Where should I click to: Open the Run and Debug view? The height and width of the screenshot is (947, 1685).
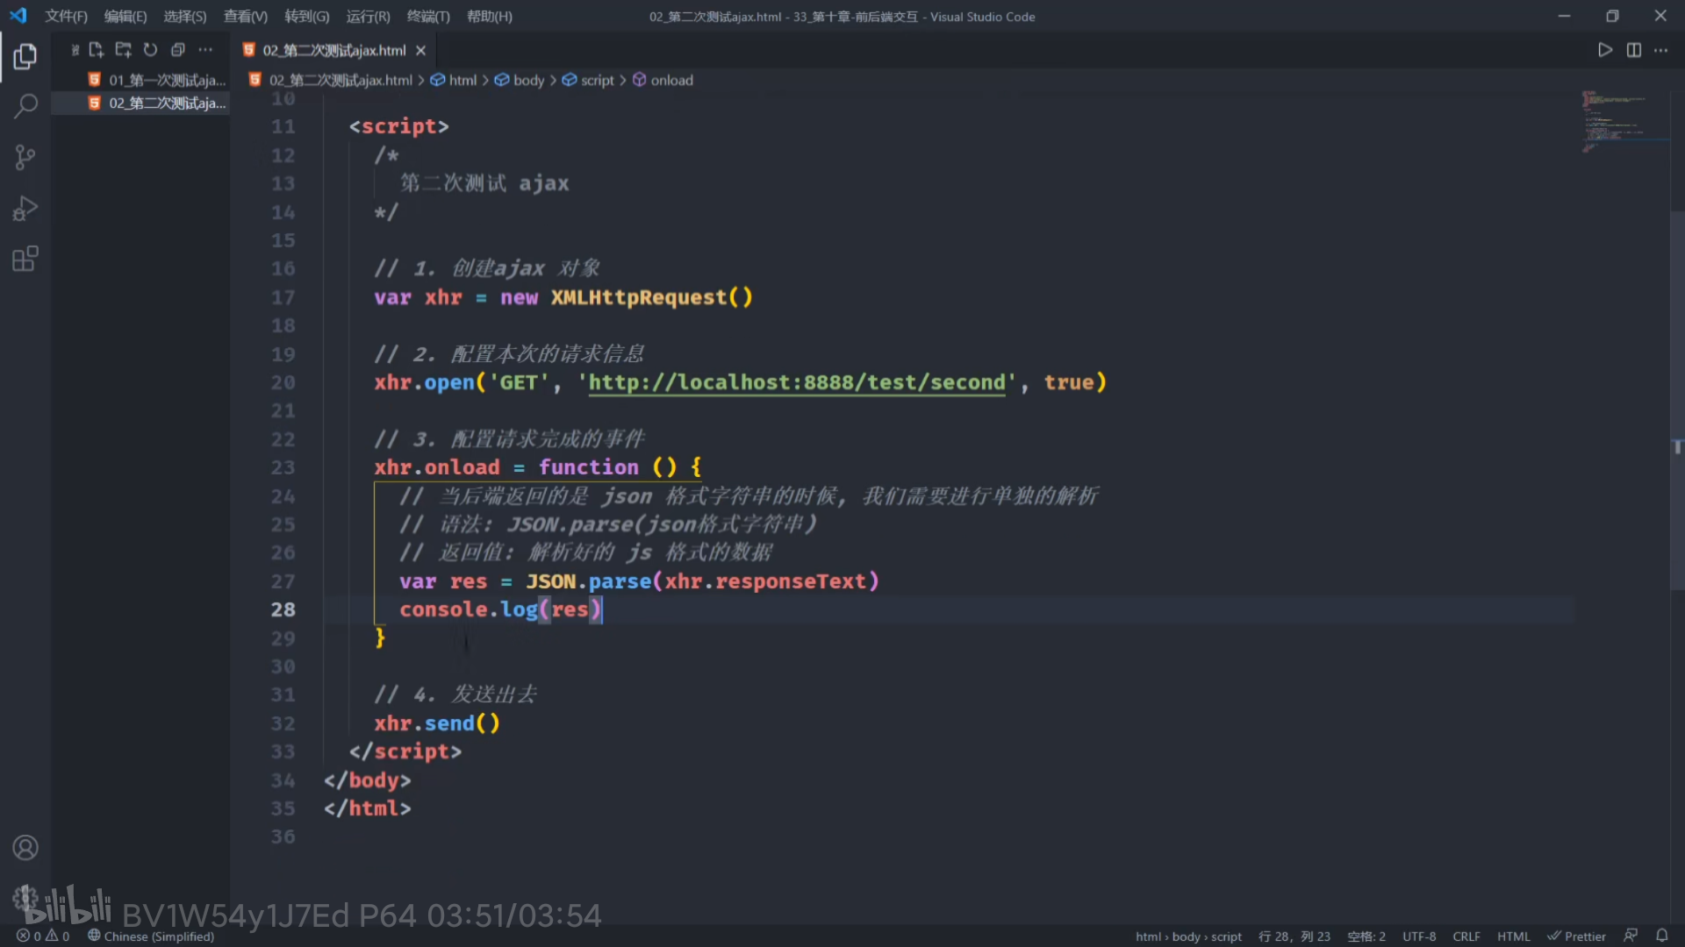25,209
